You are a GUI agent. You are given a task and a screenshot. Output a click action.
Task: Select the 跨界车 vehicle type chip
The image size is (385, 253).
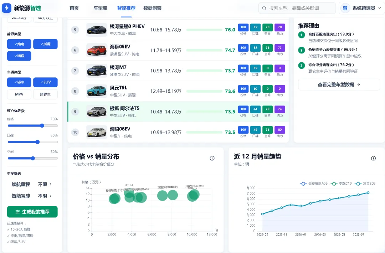45,94
